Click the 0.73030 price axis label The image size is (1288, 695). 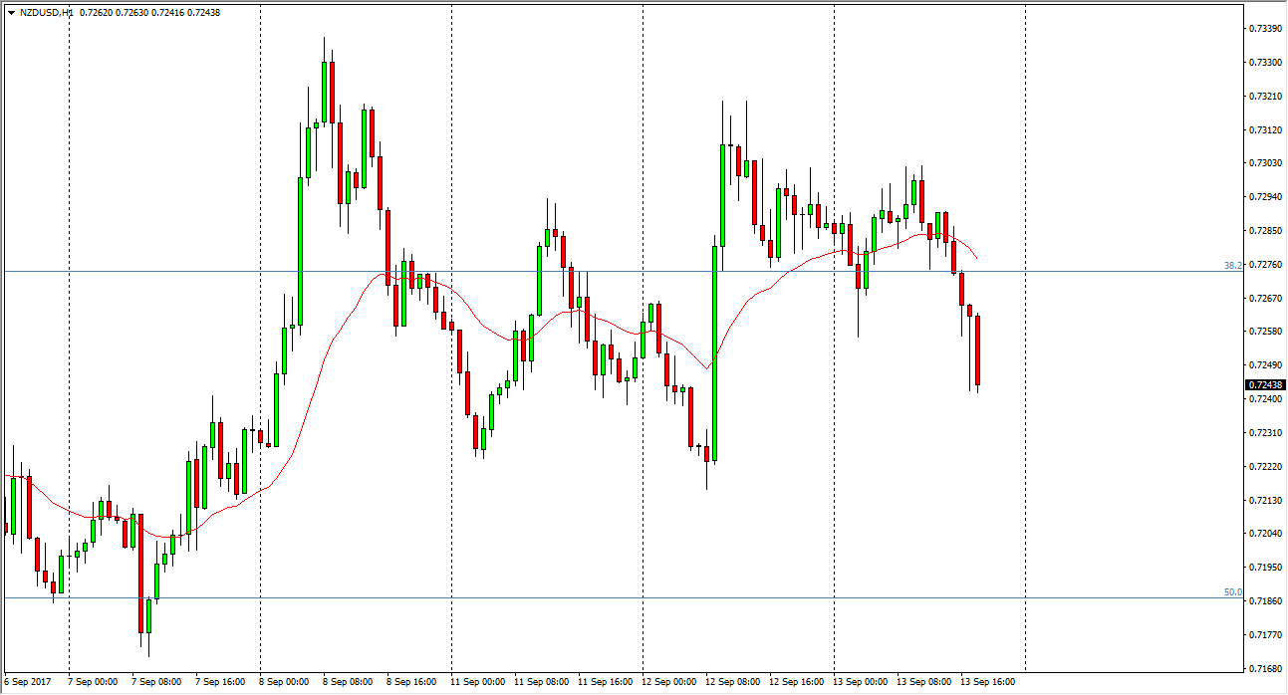(1265, 163)
